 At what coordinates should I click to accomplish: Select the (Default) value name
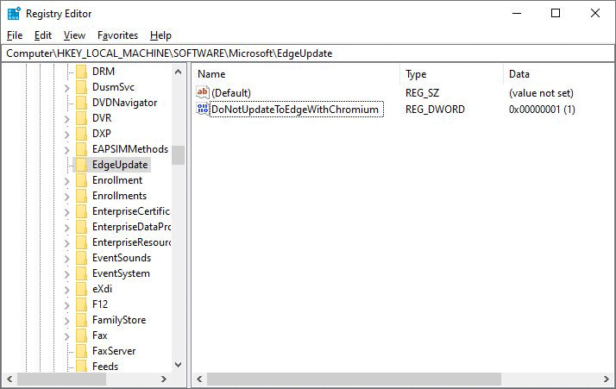(x=231, y=93)
